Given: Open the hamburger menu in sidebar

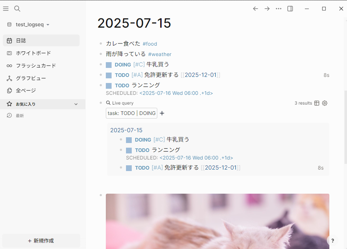Looking at the screenshot, I should click(6, 9).
